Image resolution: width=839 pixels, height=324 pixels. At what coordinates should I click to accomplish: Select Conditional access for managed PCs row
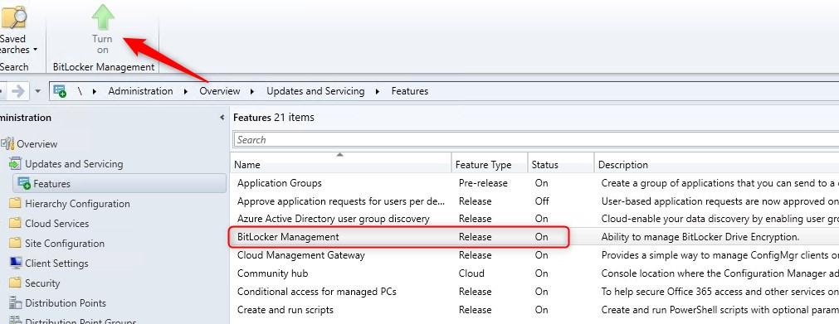pos(534,292)
